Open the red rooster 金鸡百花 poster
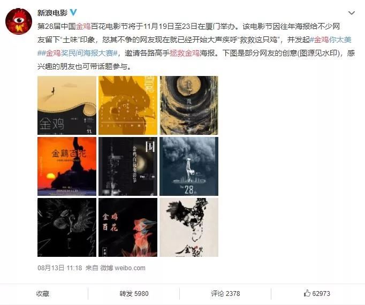Viewport: 365px width, 305px height. pyautogui.click(x=128, y=227)
